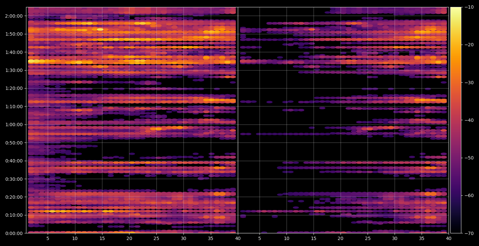Click the 0:10:00 time axis label
Screen dimensions: 479x246
pos(14,215)
